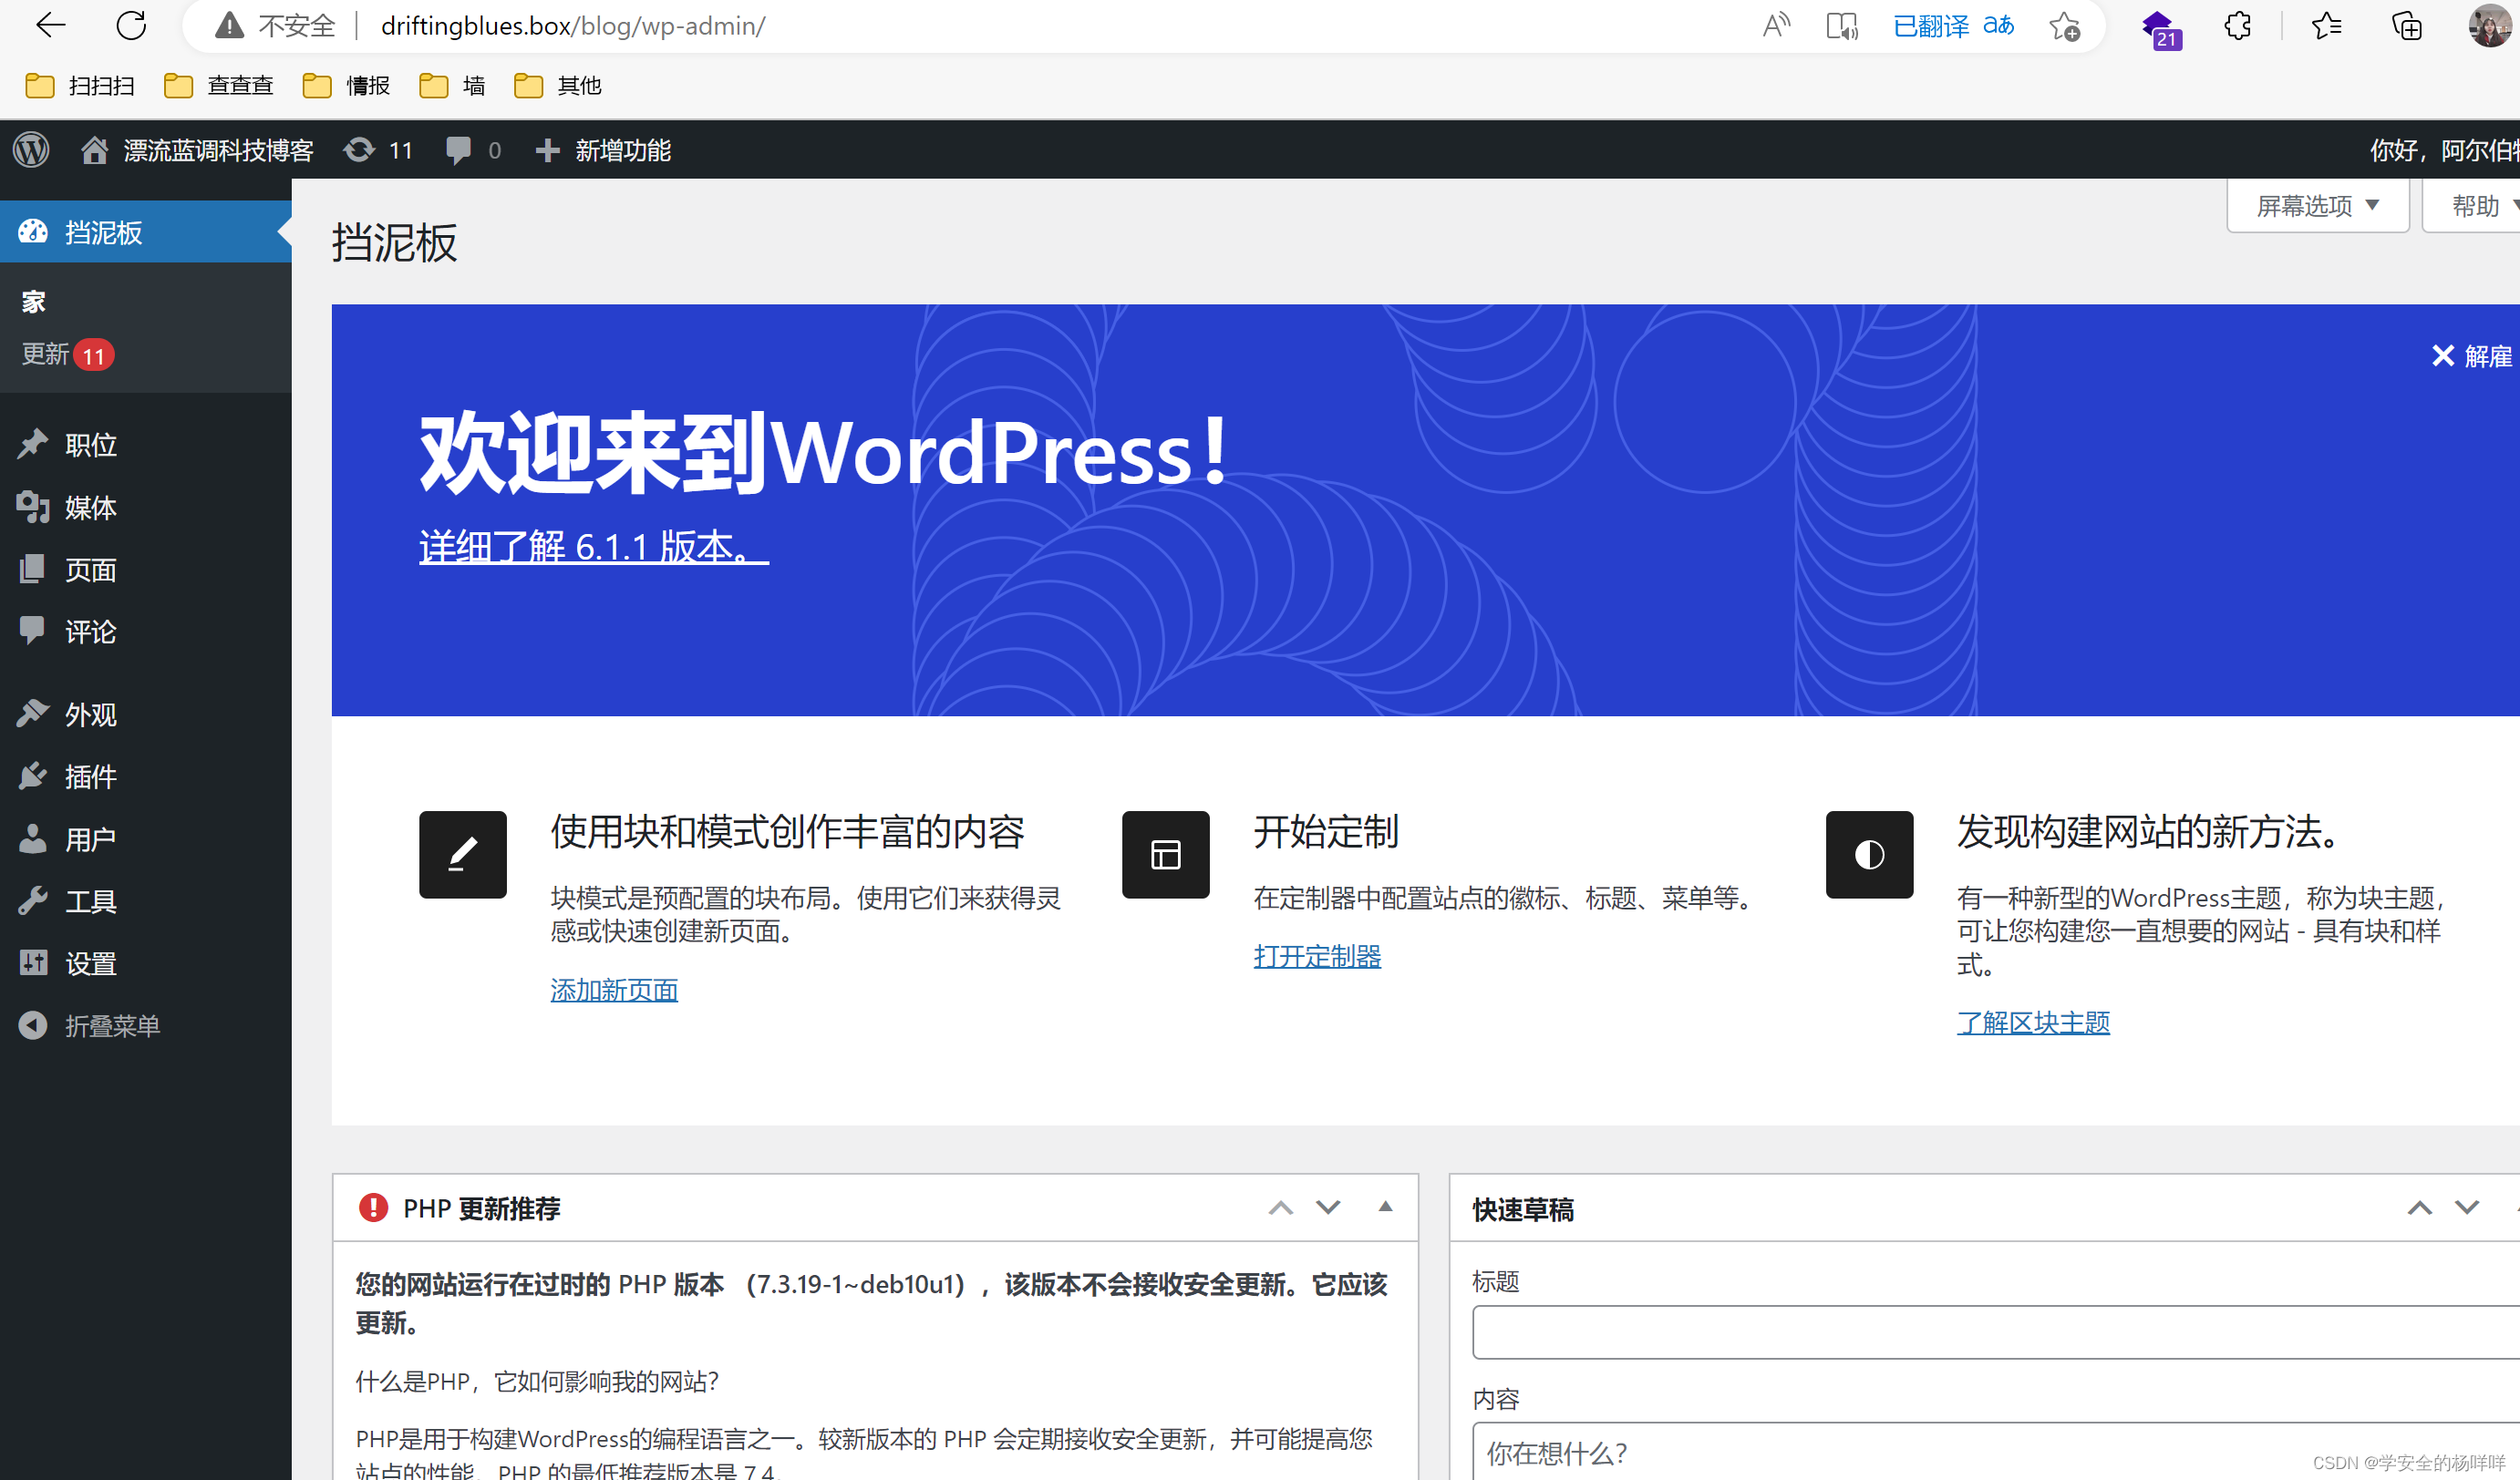
Task: Click the 了解区块主题 link
Action: [2033, 1023]
